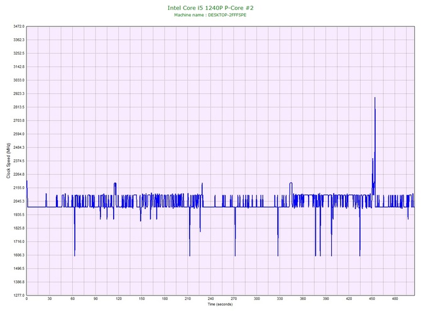Click the Machine name DESKTOP-2FFFSPE subtitle

tap(210, 15)
